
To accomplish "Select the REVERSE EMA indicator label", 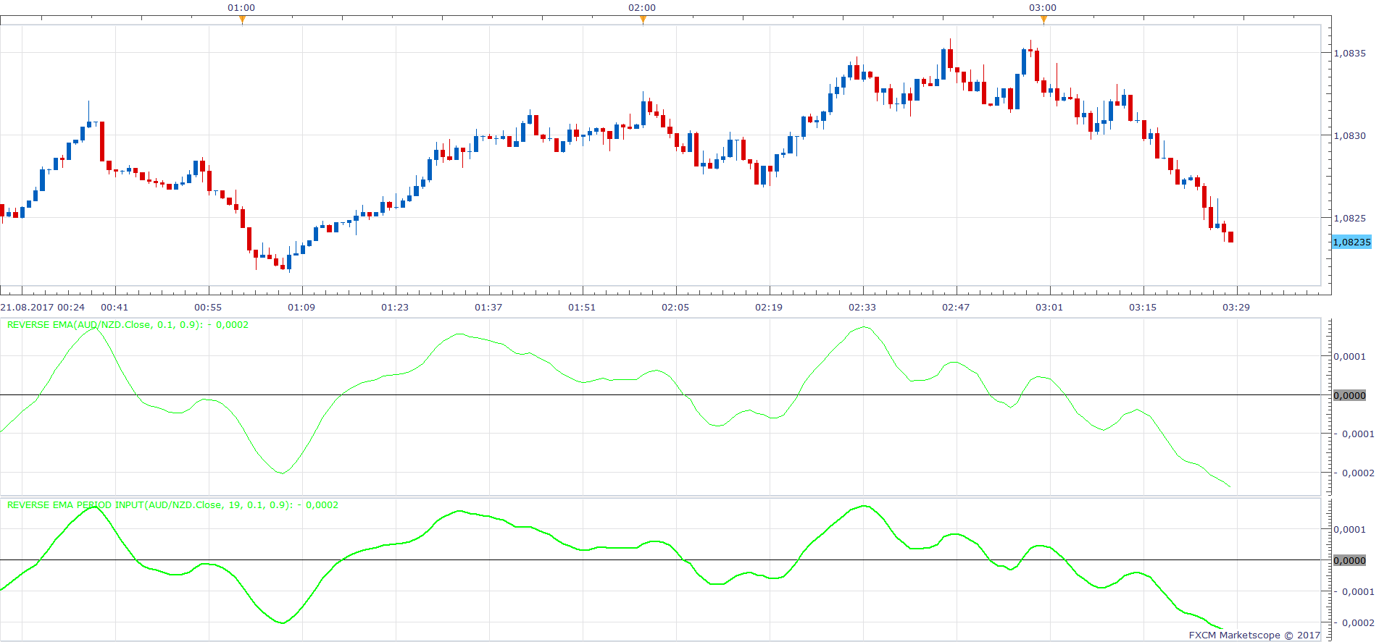I will (x=128, y=325).
